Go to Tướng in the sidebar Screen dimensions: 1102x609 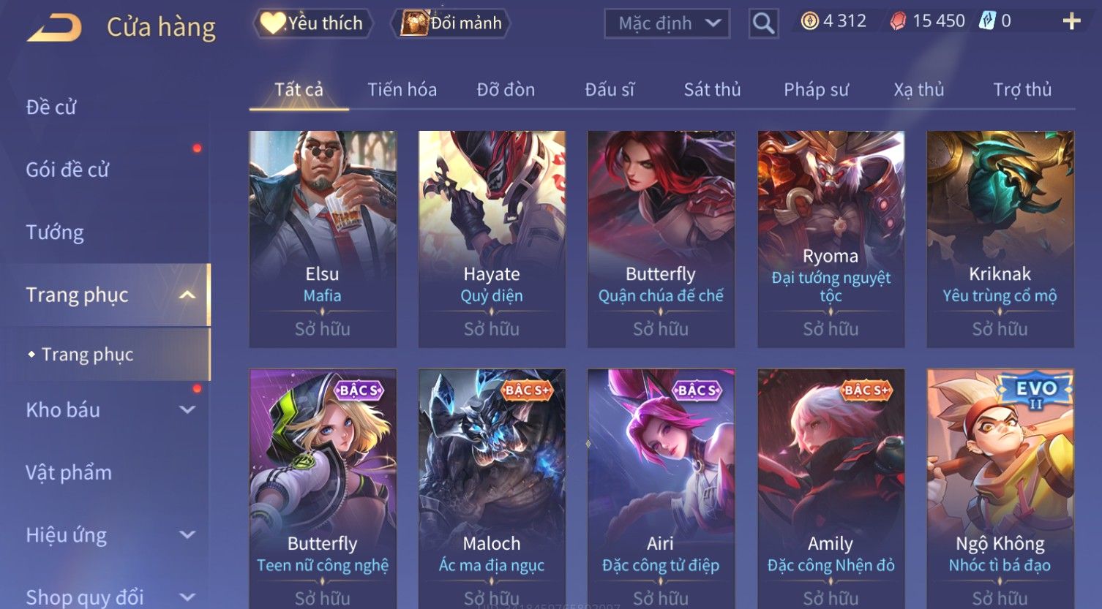pos(55,232)
